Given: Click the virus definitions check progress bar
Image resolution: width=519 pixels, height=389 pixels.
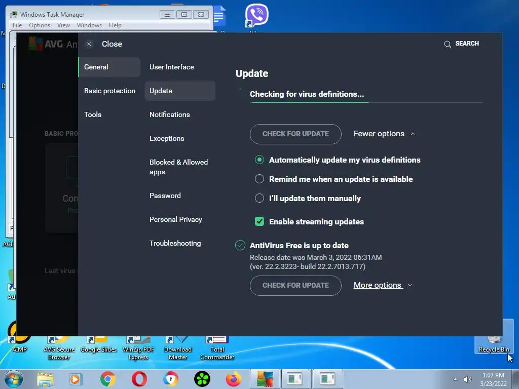Looking at the screenshot, I should coord(366,102).
